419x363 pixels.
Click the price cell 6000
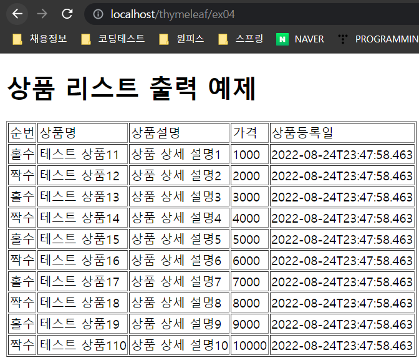[x=249, y=260]
